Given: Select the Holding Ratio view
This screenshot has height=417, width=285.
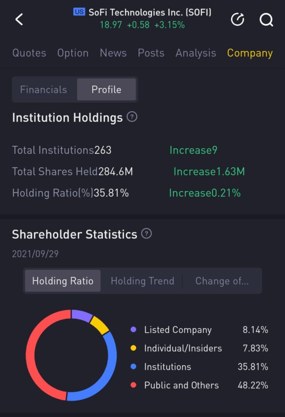Looking at the screenshot, I should (63, 281).
